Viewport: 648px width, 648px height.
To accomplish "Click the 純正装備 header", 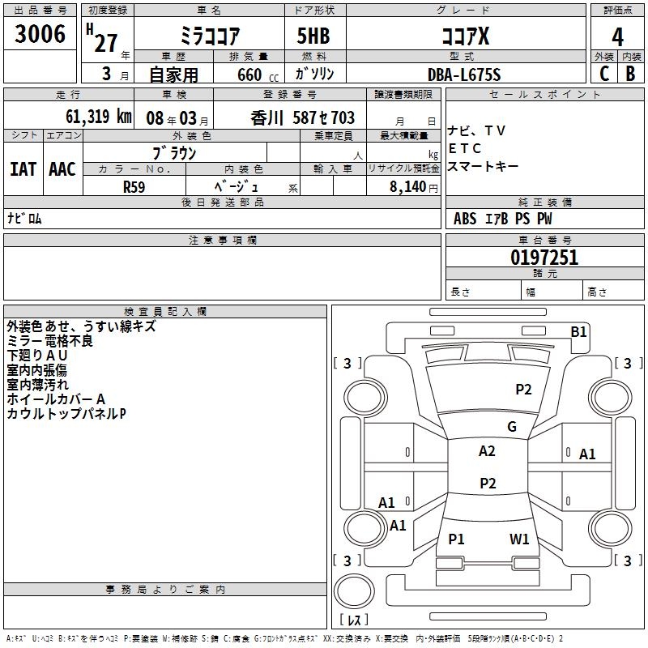I will [544, 202].
